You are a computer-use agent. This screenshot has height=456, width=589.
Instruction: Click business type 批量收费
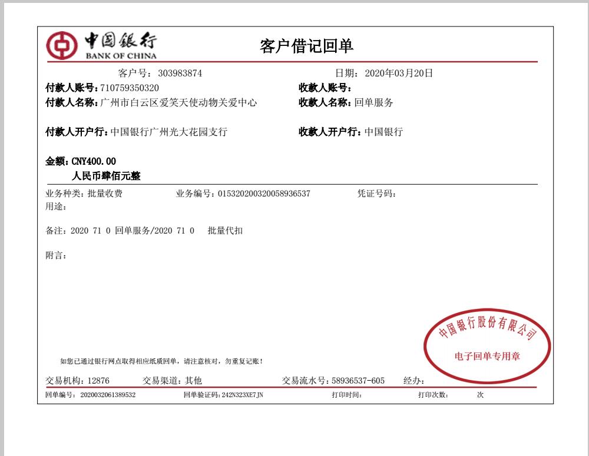pos(105,194)
